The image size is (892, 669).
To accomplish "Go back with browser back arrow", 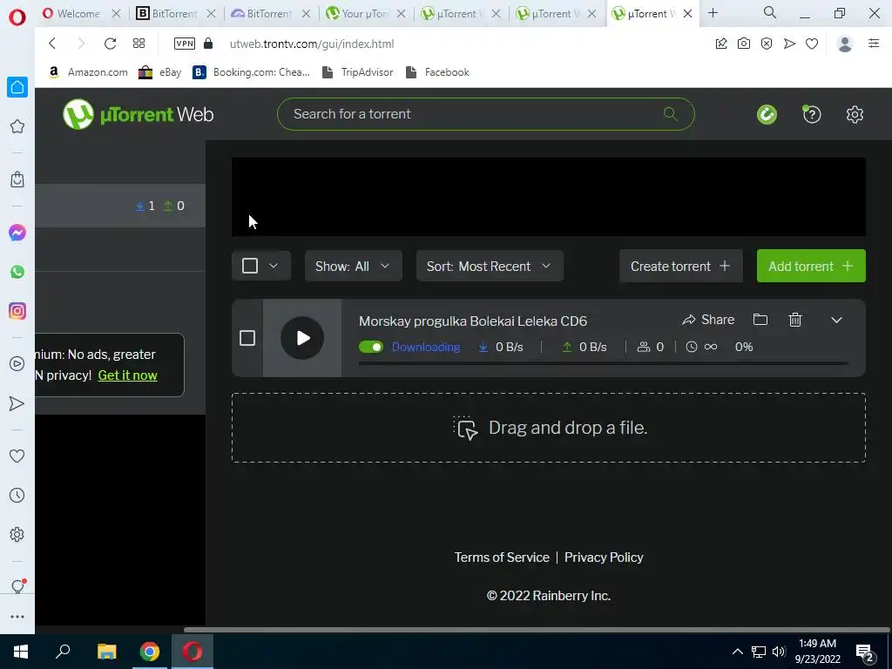I will 52,44.
